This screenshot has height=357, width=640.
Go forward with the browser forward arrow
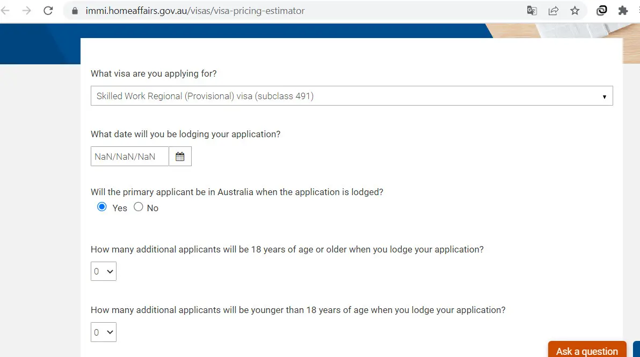(x=26, y=11)
